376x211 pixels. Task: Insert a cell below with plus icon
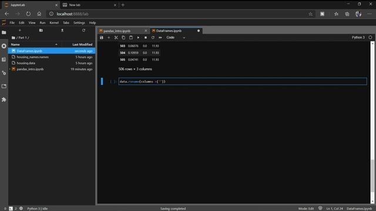[109, 38]
